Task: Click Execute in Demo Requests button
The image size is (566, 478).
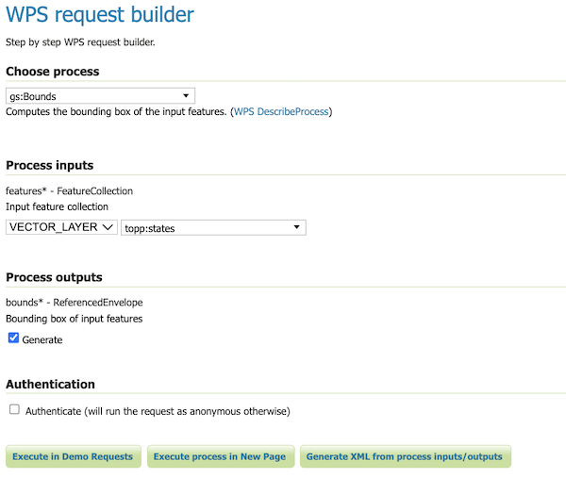Action: pos(75,456)
